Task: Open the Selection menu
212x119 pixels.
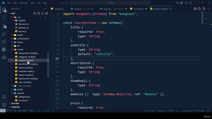Action: click(24, 3)
